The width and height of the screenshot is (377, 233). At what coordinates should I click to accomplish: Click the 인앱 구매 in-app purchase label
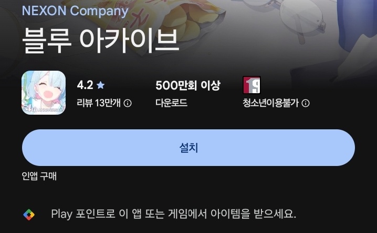tap(39, 176)
